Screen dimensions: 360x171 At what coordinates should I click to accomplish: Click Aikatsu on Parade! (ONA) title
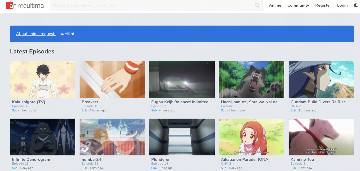(245, 159)
